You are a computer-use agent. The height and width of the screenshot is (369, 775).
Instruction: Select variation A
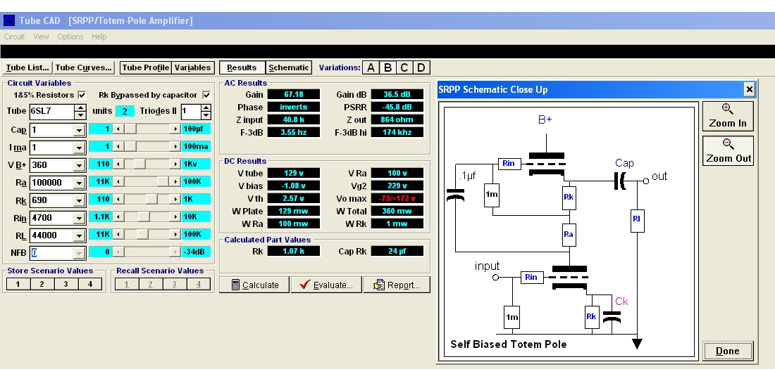[x=371, y=67]
